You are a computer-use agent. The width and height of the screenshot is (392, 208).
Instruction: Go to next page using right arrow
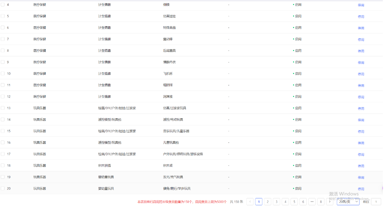pyautogui.click(x=329, y=202)
